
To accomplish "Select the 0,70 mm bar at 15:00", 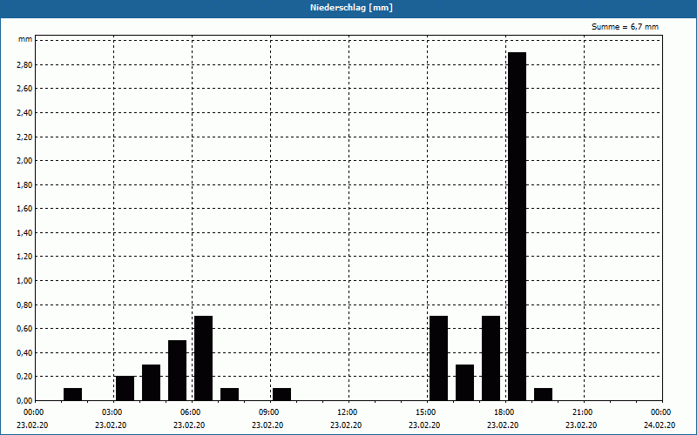I will coord(439,358).
